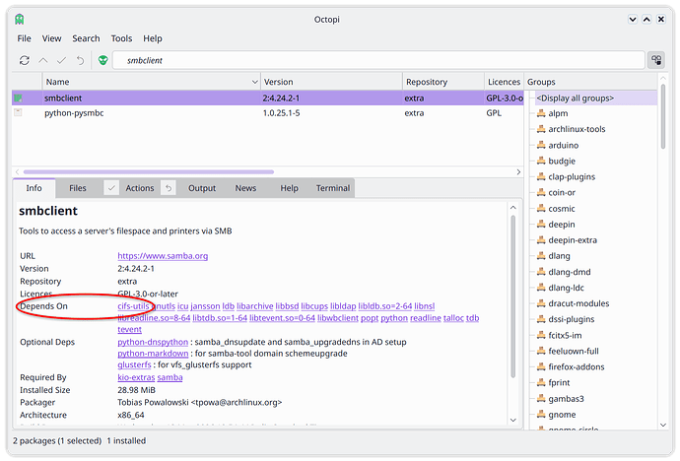Click the deepin group folder icon

click(541, 224)
